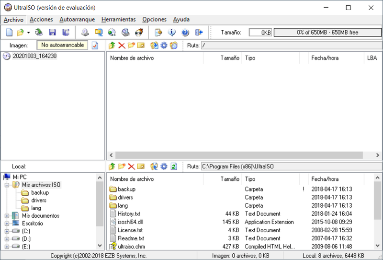Screen dimensions: 383x260
Task: Burn CD/DVD image with the flaming disc icon
Action: click(x=139, y=32)
